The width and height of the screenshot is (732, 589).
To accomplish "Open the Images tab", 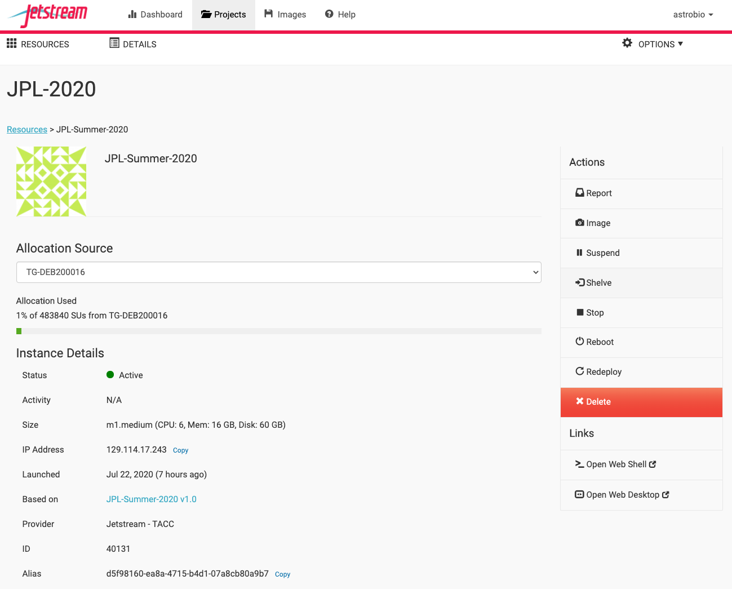I will pyautogui.click(x=285, y=15).
